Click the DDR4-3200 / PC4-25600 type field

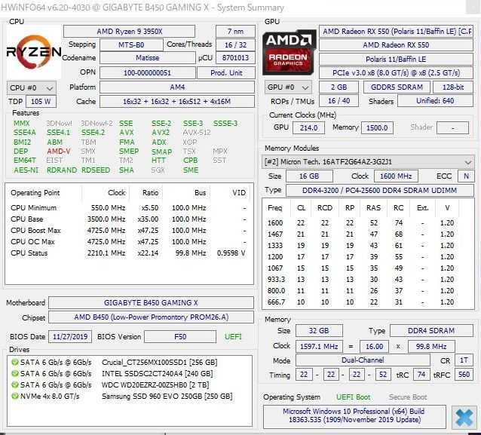[x=379, y=190]
